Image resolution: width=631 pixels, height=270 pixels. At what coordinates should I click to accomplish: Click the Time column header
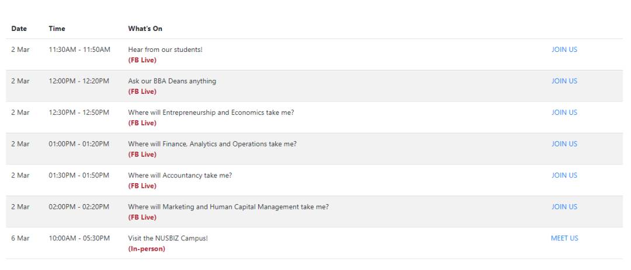57,28
